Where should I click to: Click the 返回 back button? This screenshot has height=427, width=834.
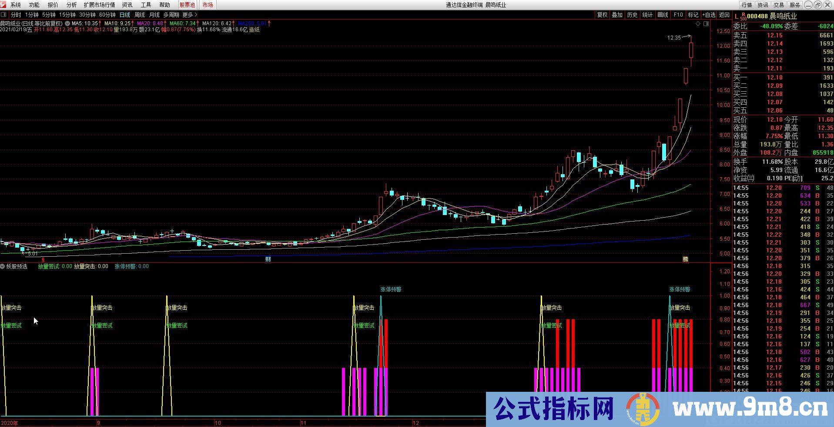[x=724, y=15]
